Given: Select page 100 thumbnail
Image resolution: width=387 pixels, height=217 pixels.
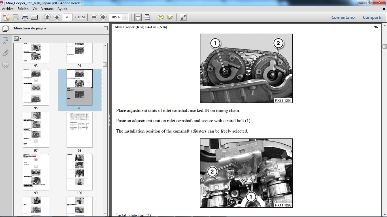Looking at the screenshot, I should point(79,172).
